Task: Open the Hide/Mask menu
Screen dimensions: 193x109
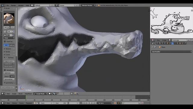Action: coord(28,94)
